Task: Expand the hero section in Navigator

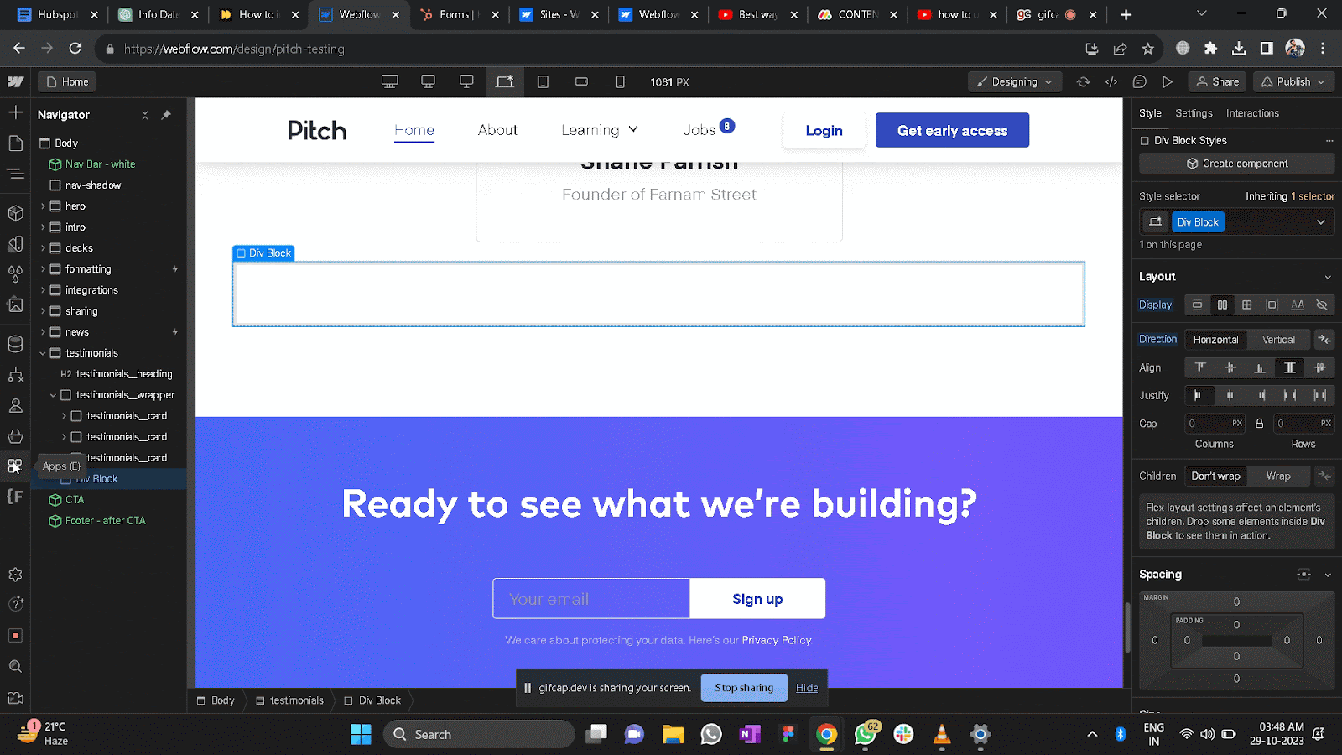Action: tap(43, 206)
